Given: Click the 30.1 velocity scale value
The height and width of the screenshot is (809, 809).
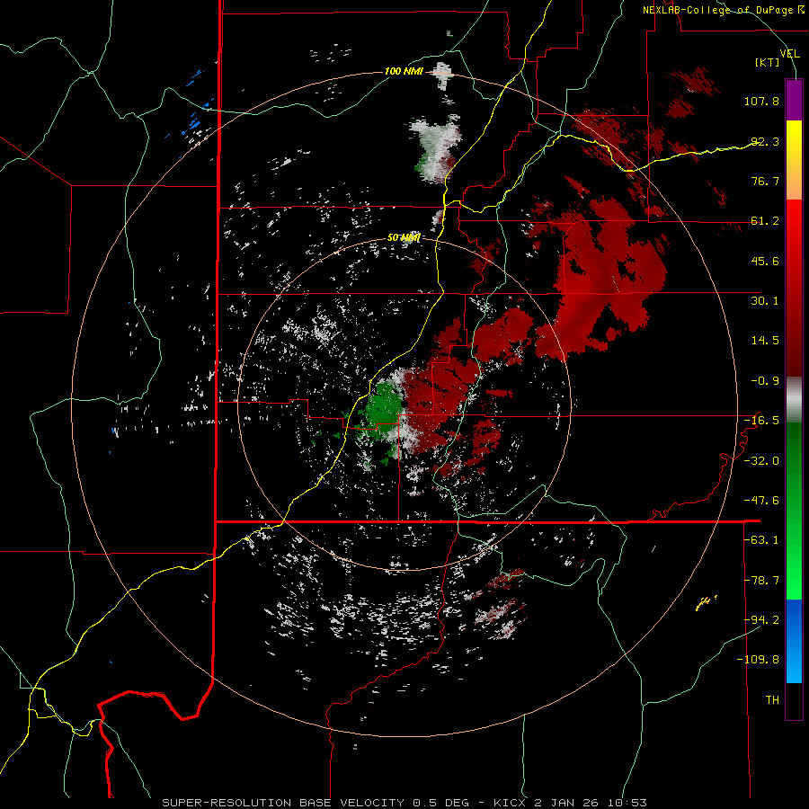Looking at the screenshot, I should 765,301.
